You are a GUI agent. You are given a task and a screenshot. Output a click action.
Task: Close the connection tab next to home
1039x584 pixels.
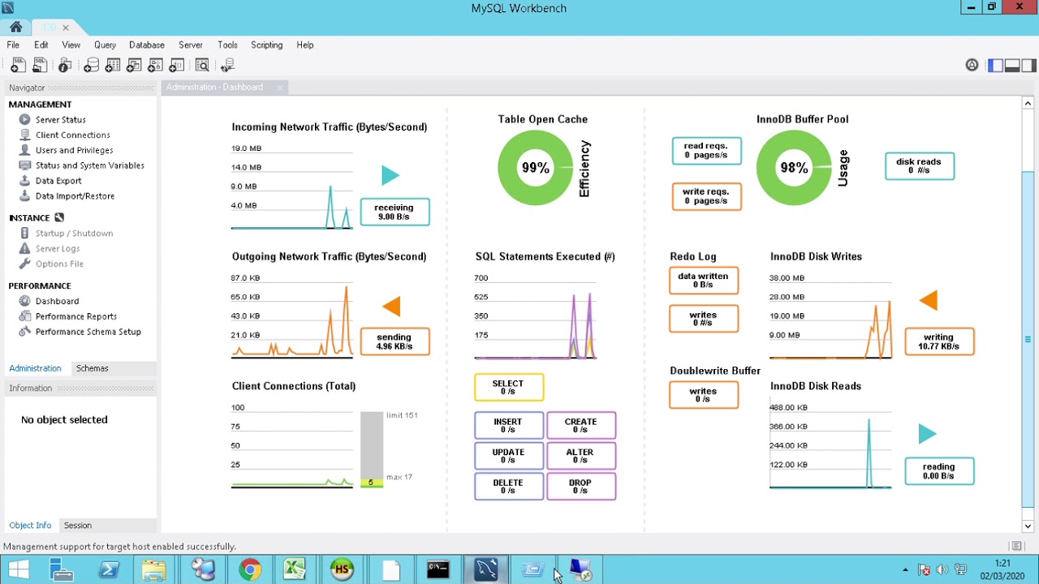66,28
